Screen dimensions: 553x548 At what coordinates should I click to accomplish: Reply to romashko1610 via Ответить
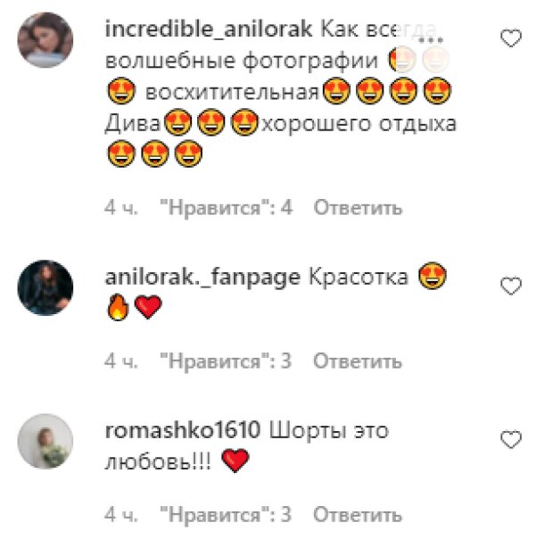[358, 515]
